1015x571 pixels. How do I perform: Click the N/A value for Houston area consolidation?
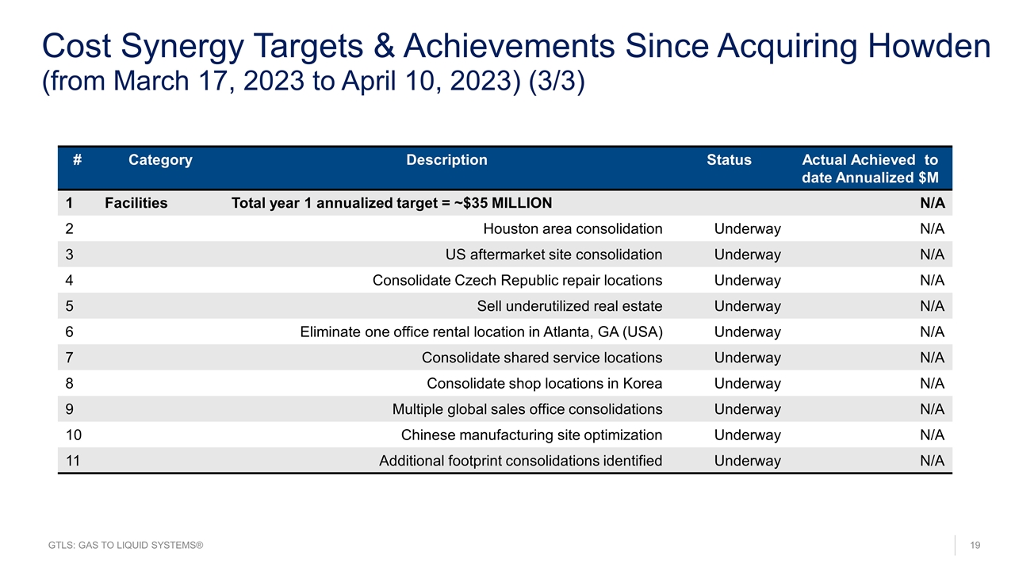(x=932, y=229)
